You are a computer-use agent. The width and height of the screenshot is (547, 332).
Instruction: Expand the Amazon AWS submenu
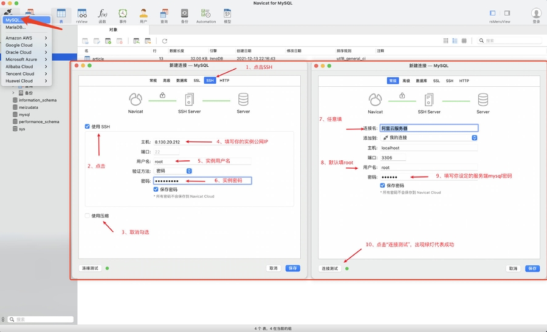(x=26, y=38)
